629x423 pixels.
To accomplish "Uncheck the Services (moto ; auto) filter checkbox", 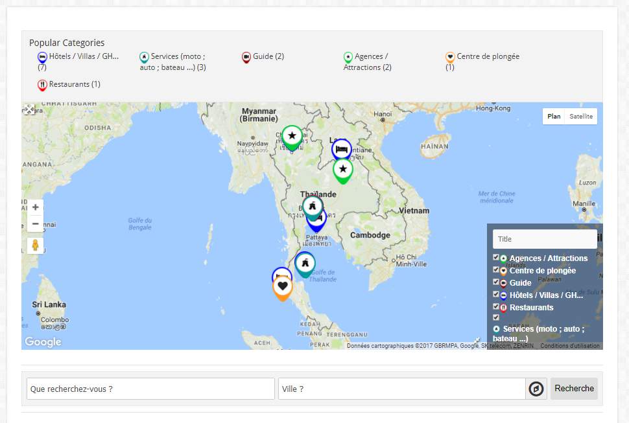I will (x=496, y=317).
